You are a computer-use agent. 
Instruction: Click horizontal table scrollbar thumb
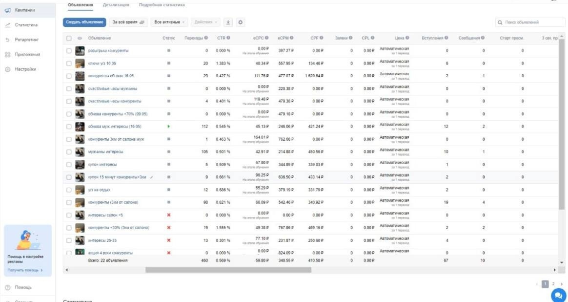[x=228, y=270]
